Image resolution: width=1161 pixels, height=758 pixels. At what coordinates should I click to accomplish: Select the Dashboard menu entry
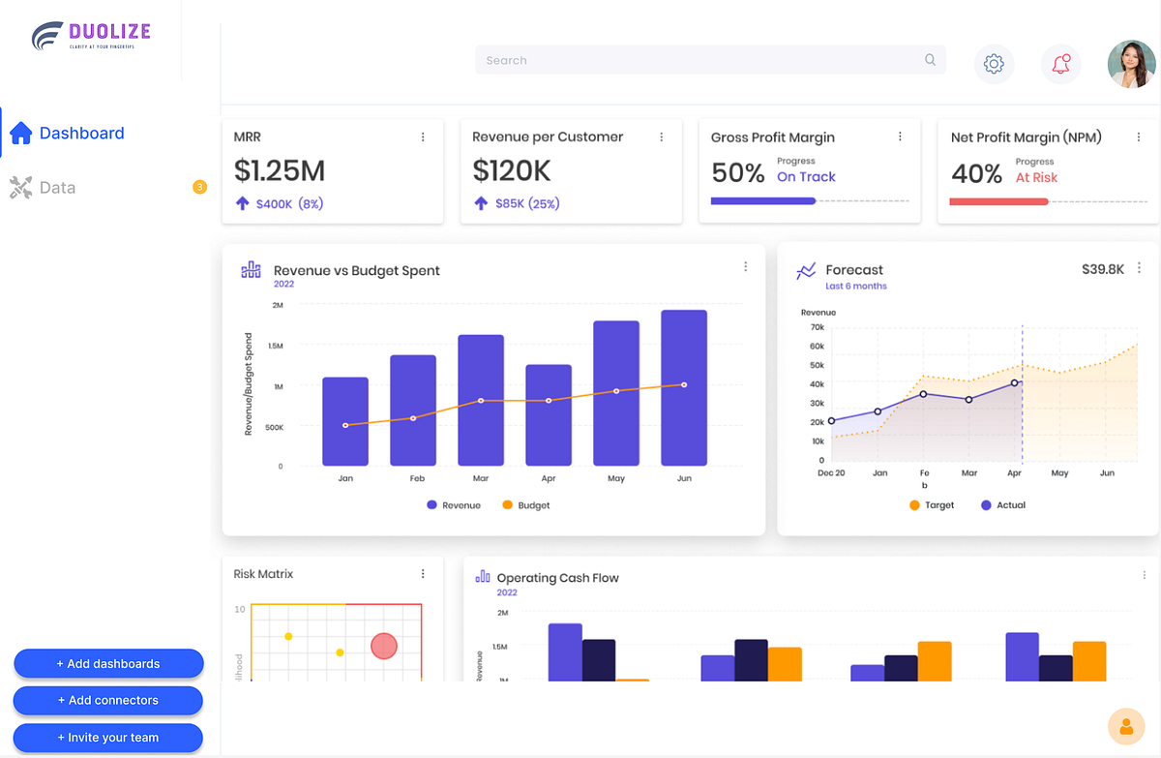coord(81,133)
